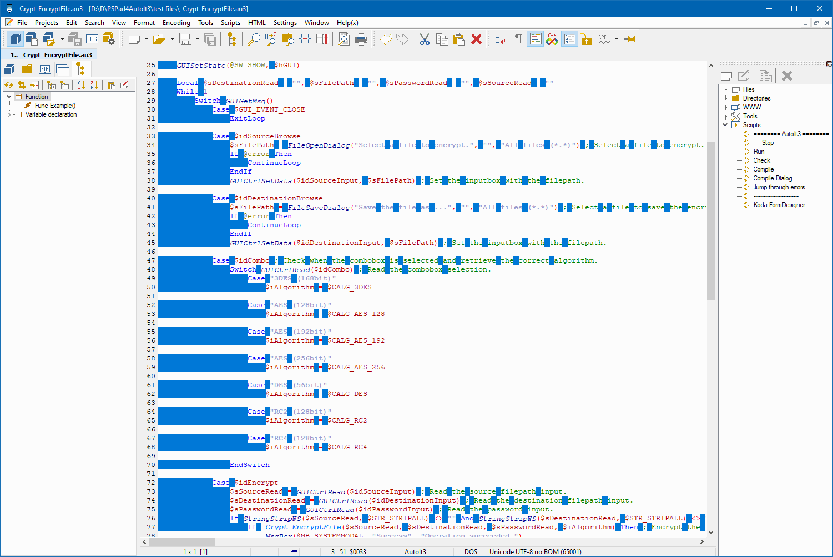Click the Cut scissors icon
This screenshot has width=833, height=557.
click(x=425, y=39)
